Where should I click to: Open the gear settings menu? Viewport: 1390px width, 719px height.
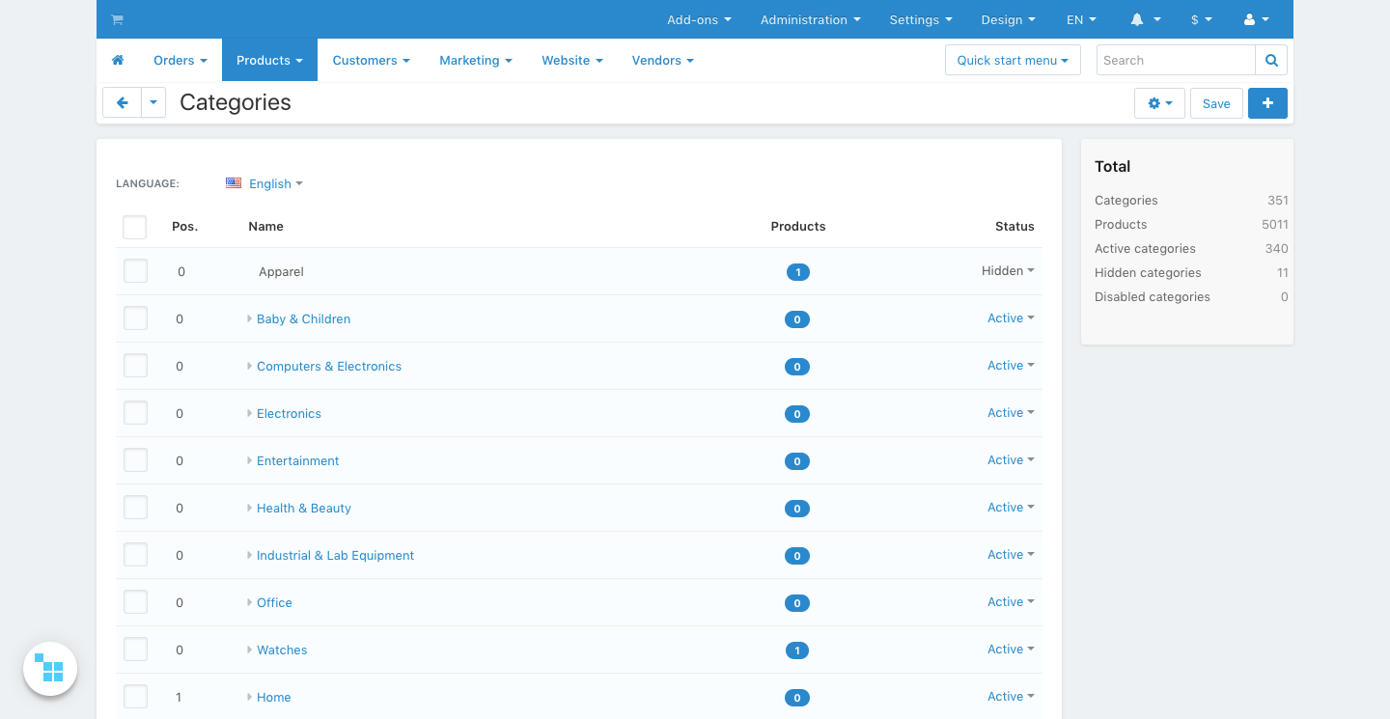tap(1159, 103)
